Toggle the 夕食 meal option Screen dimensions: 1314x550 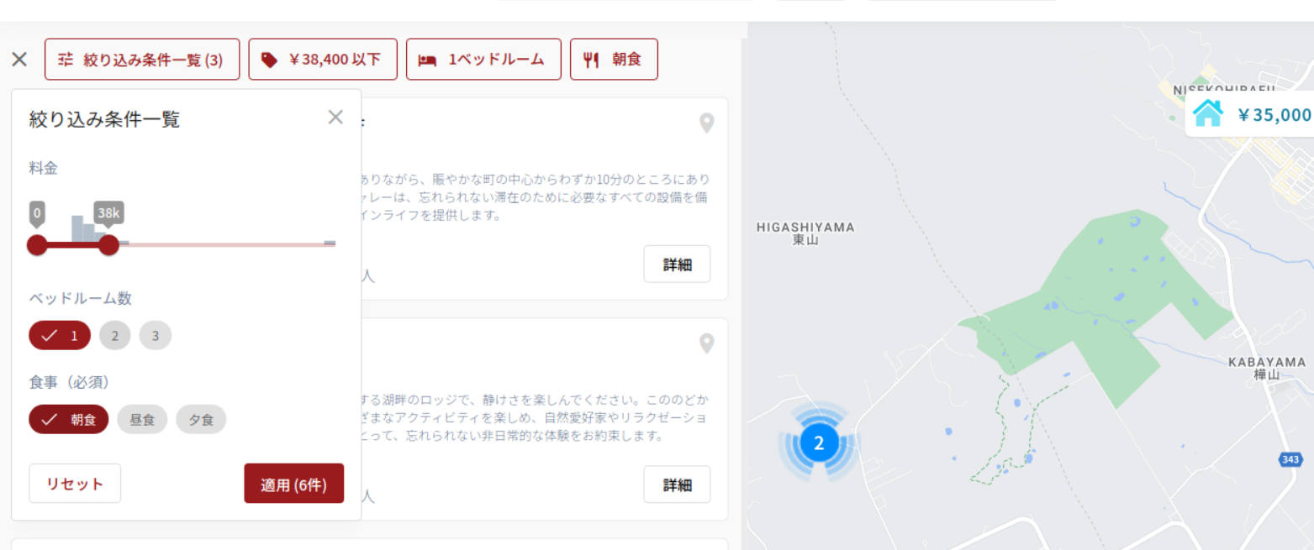tap(201, 420)
